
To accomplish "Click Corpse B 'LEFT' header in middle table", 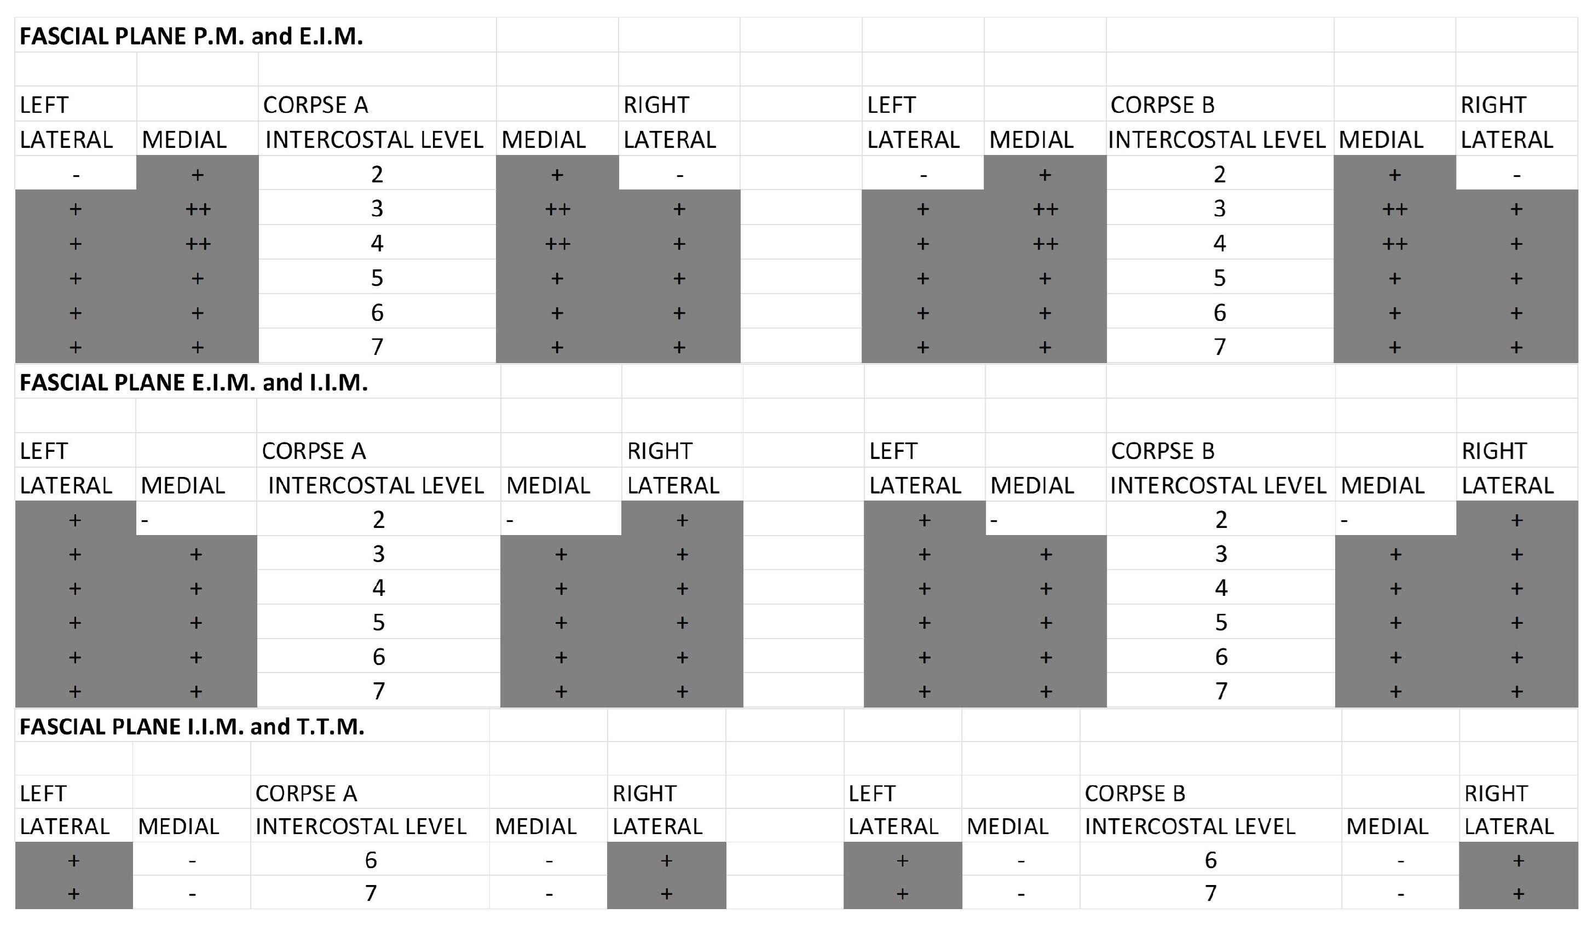I will click(893, 451).
